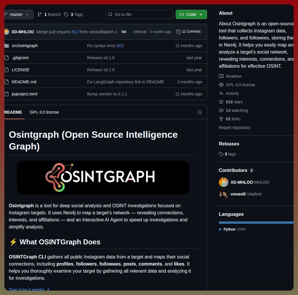
Task: Click the blue Python language bar
Action: coord(256,223)
